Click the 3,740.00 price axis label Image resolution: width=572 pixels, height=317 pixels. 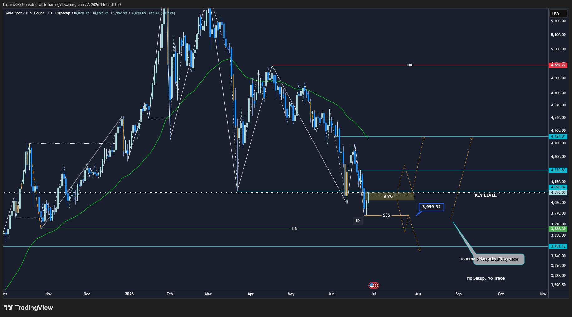tap(558, 256)
